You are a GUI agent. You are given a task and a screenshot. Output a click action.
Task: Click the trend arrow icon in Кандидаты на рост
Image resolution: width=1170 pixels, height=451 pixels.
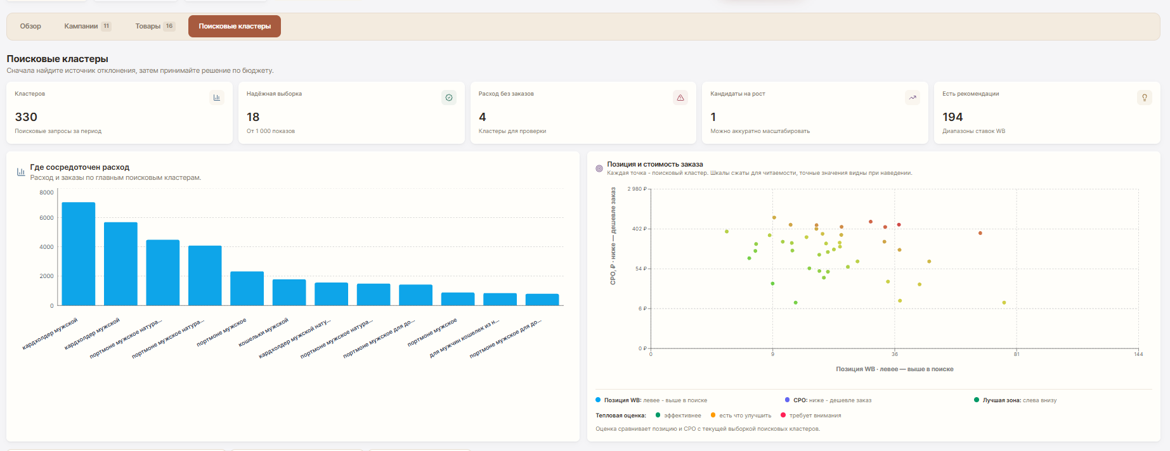[913, 98]
